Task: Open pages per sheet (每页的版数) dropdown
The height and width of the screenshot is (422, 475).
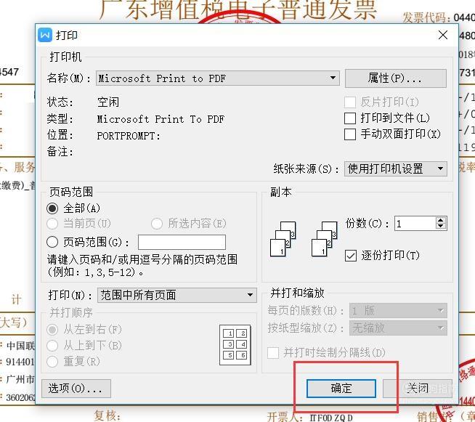Action: pos(398,311)
